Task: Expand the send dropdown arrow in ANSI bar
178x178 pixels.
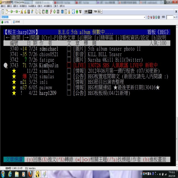Action: [x=101, y=12]
